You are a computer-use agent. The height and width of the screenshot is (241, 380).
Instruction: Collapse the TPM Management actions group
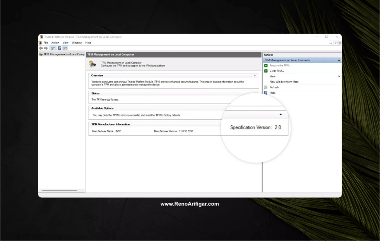tap(338, 60)
